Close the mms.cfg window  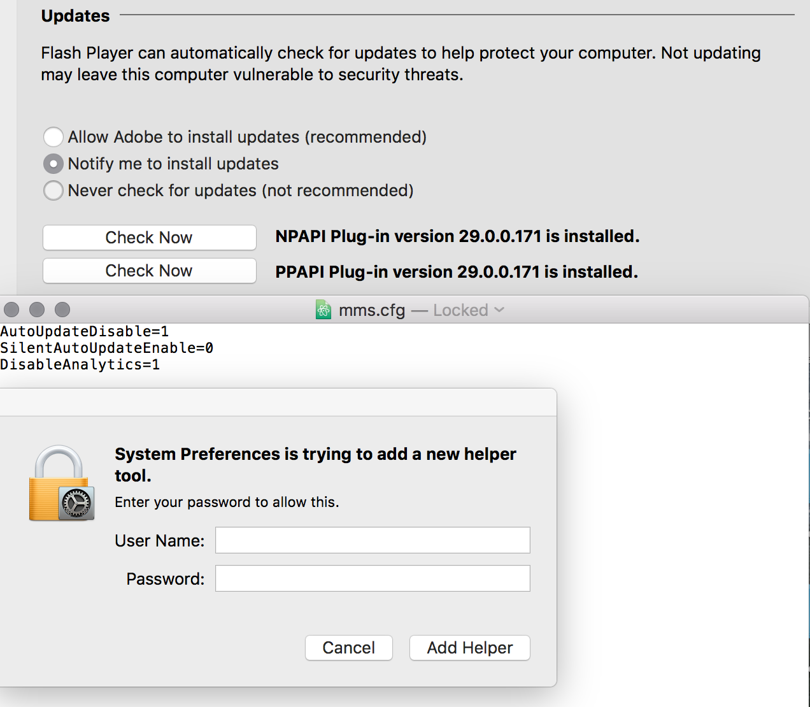tap(11, 310)
